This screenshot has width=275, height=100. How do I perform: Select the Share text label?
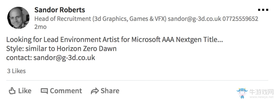110,91
